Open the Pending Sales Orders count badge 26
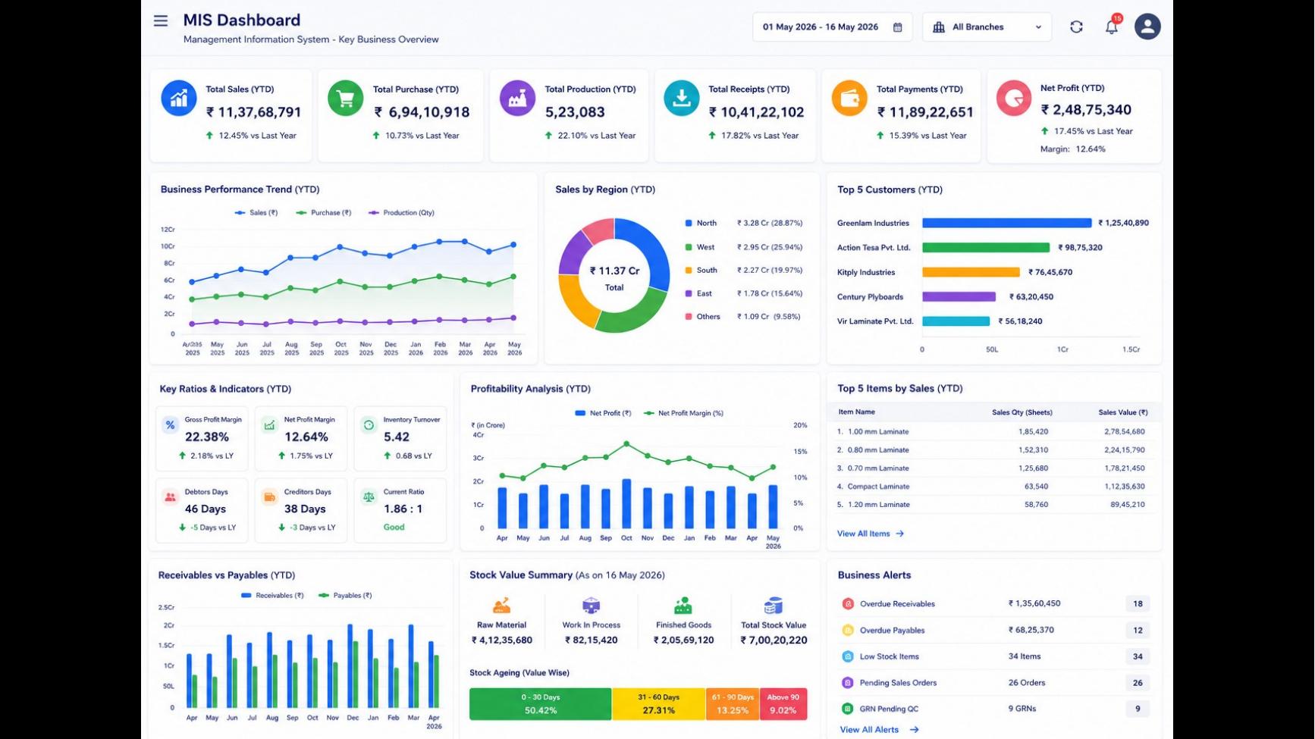Viewport: 1315px width, 739px height. [x=1138, y=683]
